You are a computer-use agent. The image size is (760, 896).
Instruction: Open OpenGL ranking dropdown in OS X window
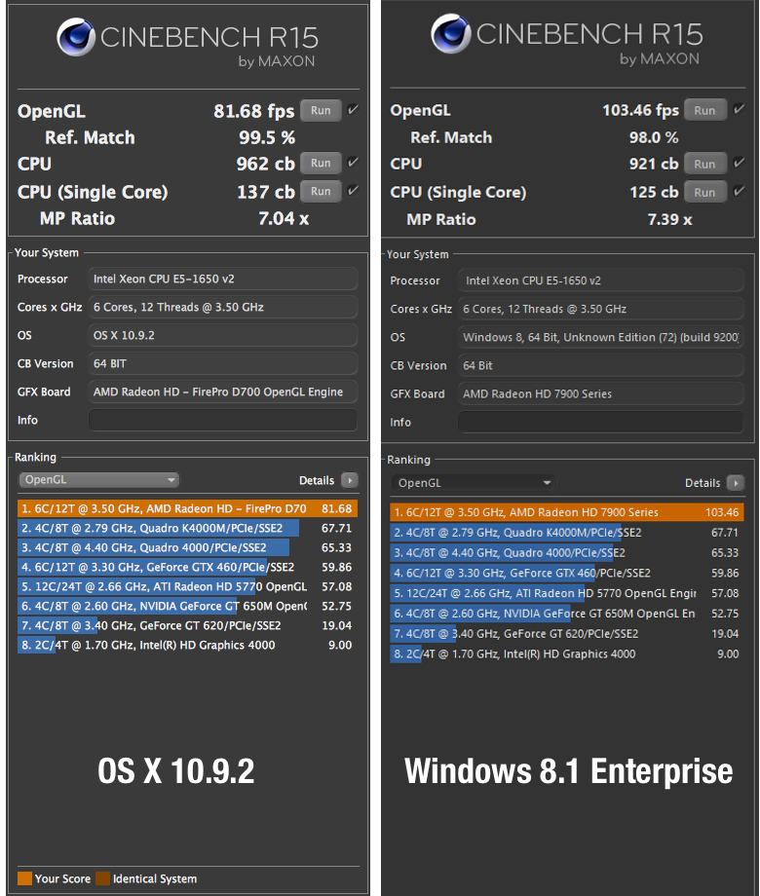99,480
